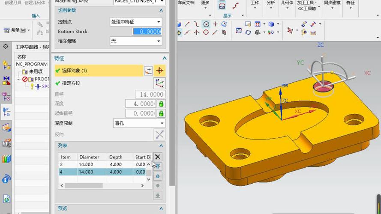Click the Diameter column header
This screenshot has height=214, width=381.
pyautogui.click(x=92, y=157)
